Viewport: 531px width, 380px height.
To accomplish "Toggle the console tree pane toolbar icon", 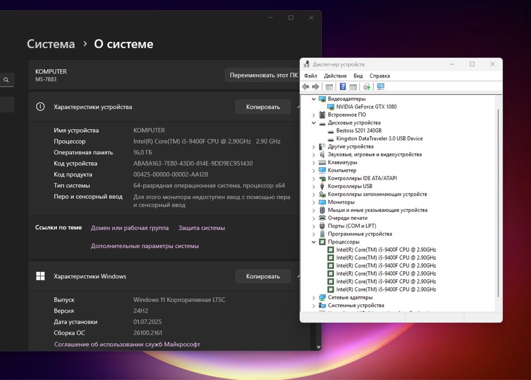I will point(329,87).
